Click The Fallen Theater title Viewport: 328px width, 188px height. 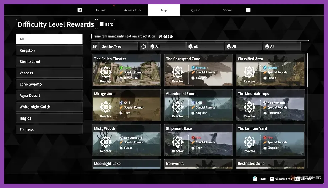(x=110, y=59)
